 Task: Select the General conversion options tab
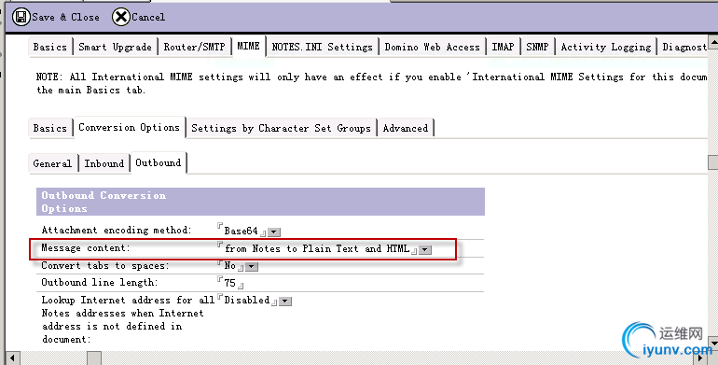coord(52,163)
